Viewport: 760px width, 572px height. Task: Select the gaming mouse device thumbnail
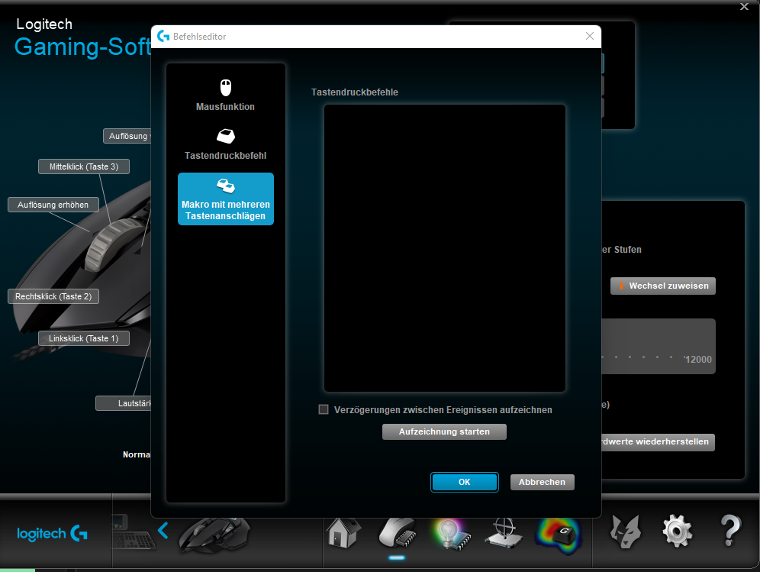(214, 535)
